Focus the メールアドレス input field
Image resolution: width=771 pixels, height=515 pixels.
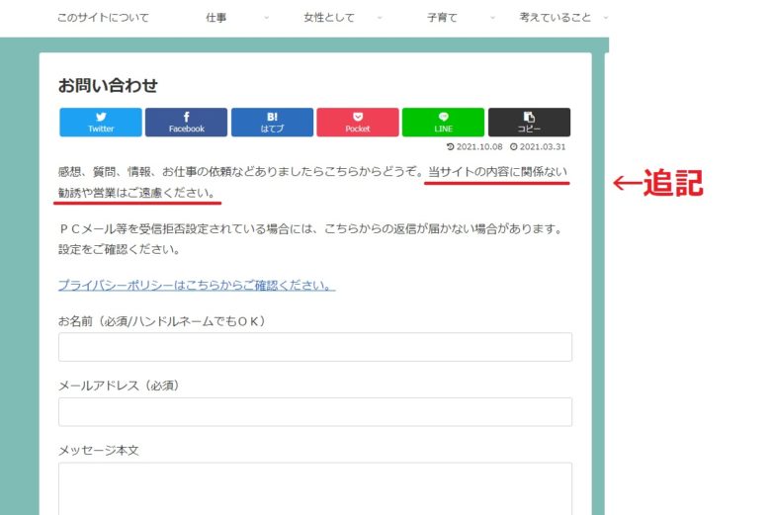point(315,412)
